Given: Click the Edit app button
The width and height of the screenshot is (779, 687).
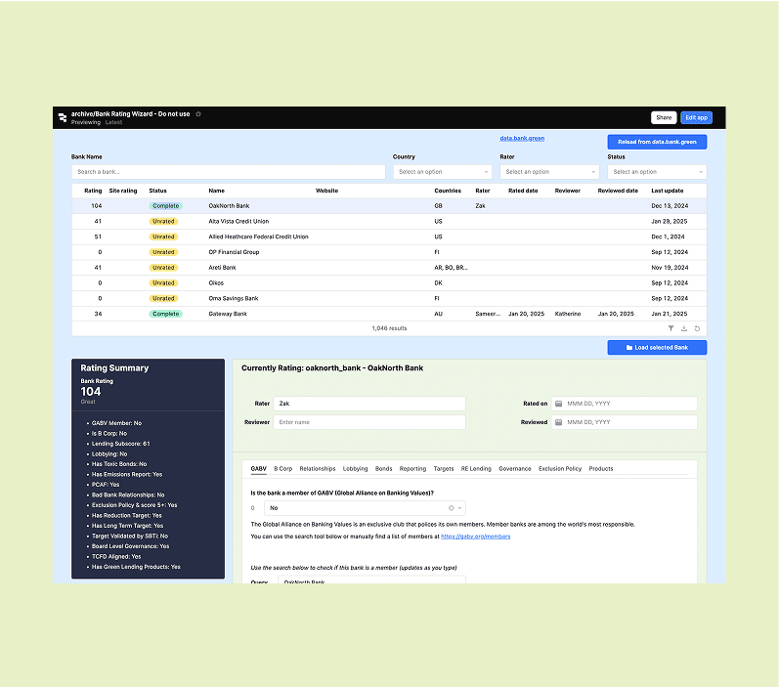Looking at the screenshot, I should (696, 117).
